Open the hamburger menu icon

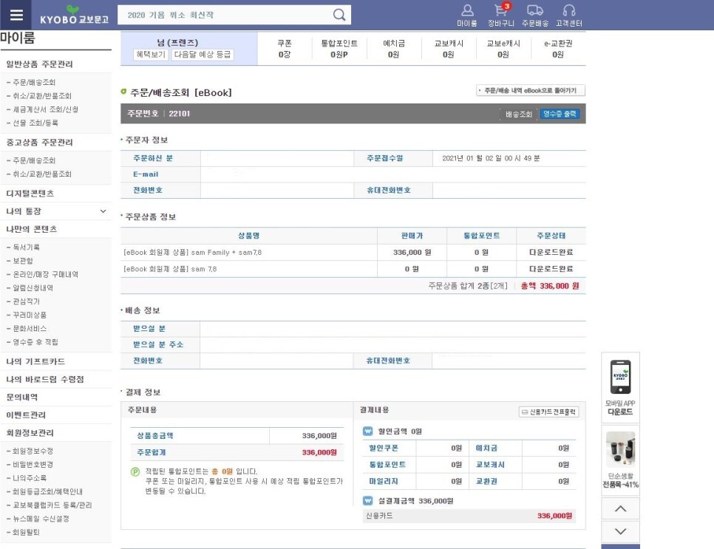pyautogui.click(x=16, y=15)
